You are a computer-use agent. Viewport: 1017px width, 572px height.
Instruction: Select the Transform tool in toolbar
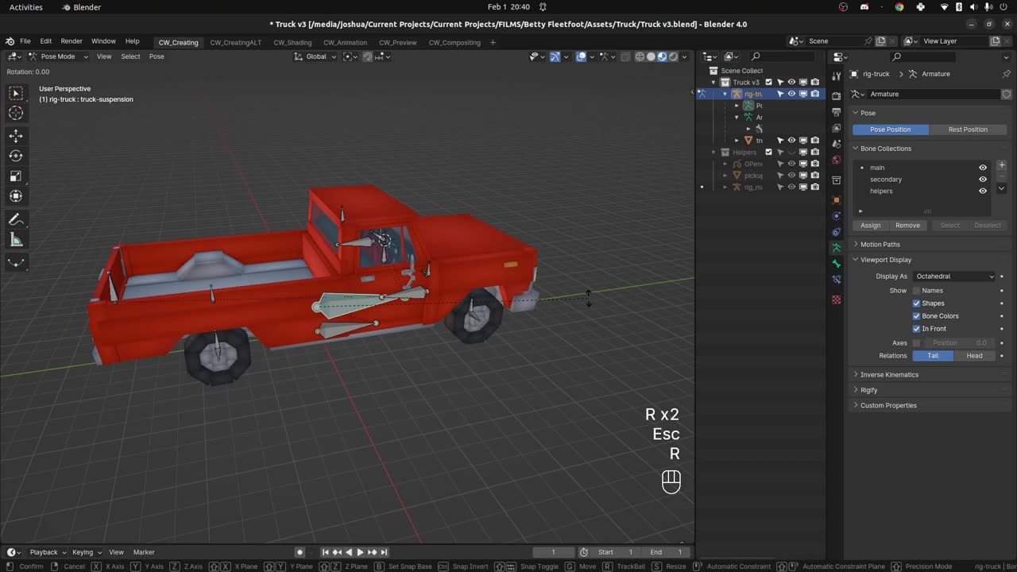[16, 195]
